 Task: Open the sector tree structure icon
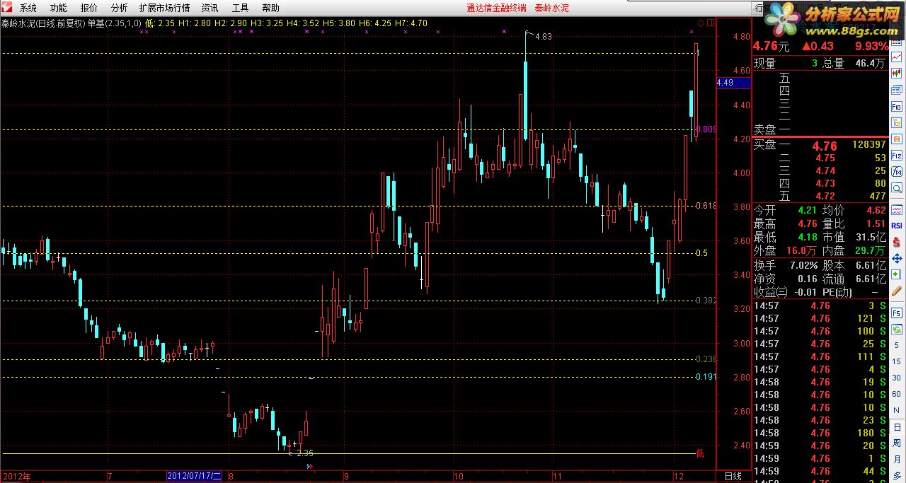click(x=897, y=122)
